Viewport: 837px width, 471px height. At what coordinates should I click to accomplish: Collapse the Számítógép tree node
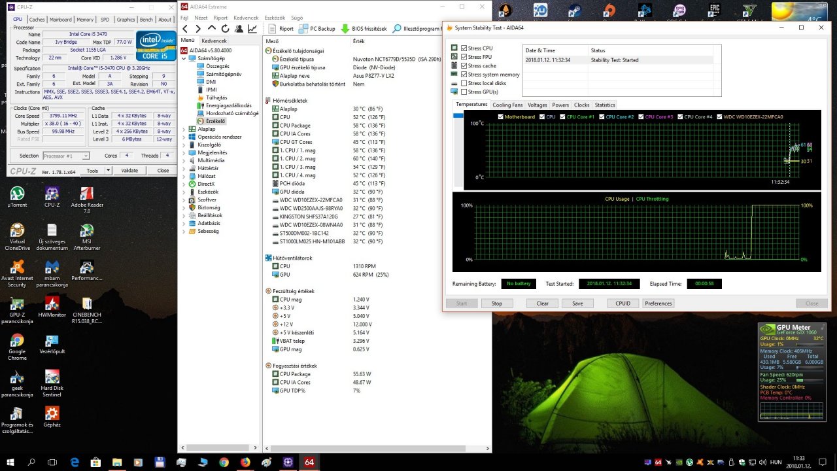184,58
